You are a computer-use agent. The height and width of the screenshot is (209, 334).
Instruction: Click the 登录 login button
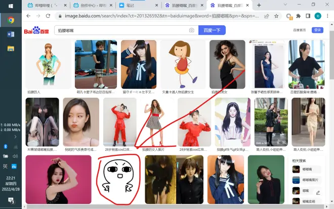click(x=317, y=30)
